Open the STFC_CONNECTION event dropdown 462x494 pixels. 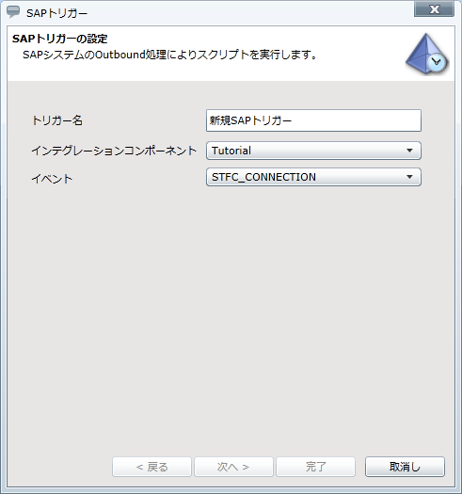point(313,177)
